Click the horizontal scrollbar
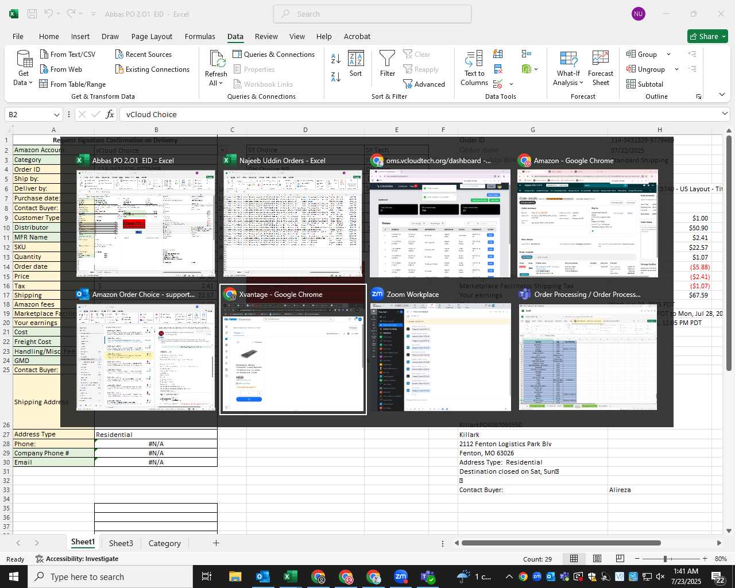Image resolution: width=735 pixels, height=588 pixels. point(561,543)
